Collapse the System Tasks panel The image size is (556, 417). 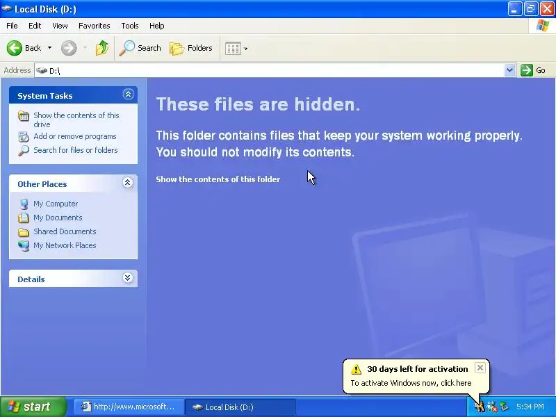(128, 95)
